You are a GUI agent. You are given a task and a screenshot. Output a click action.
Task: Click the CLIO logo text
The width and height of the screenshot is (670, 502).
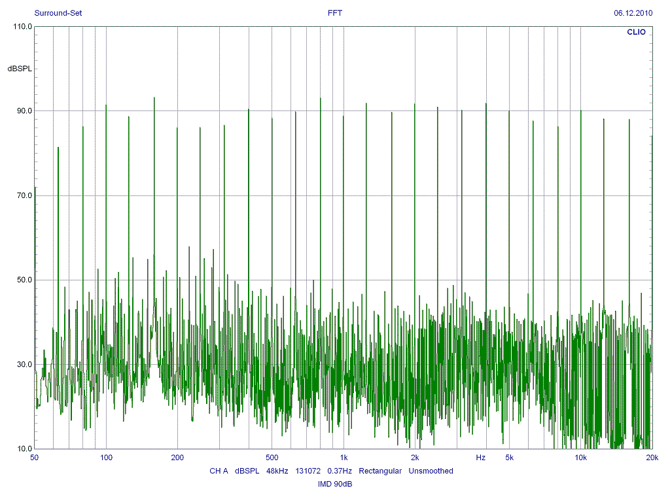coord(636,32)
